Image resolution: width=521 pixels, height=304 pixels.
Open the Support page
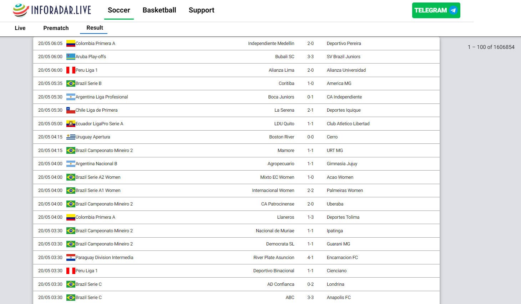click(x=202, y=10)
